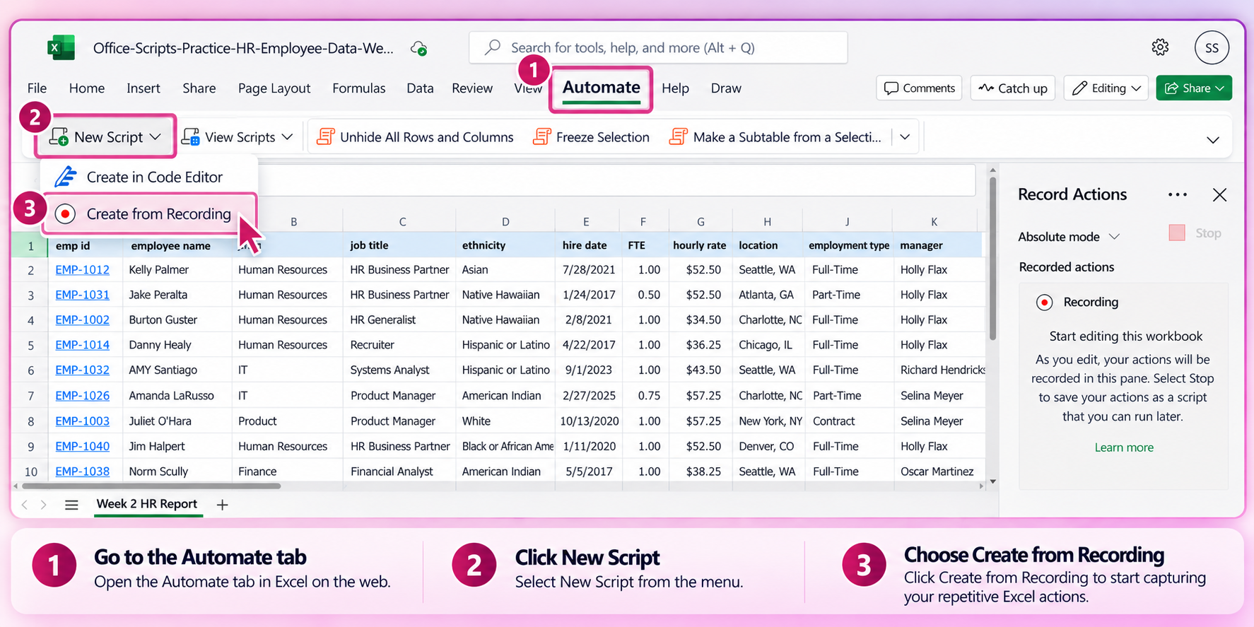Click the Share tab in ribbon
The height and width of the screenshot is (627, 1254).
(199, 88)
